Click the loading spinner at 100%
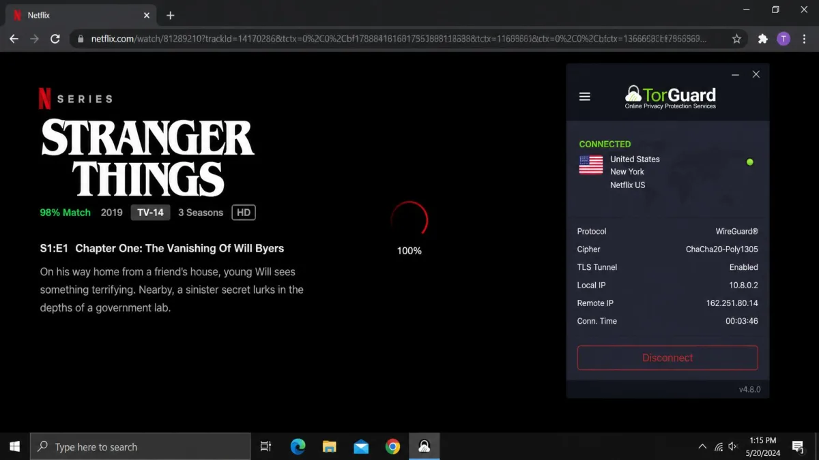Image resolution: width=819 pixels, height=460 pixels. [x=409, y=220]
